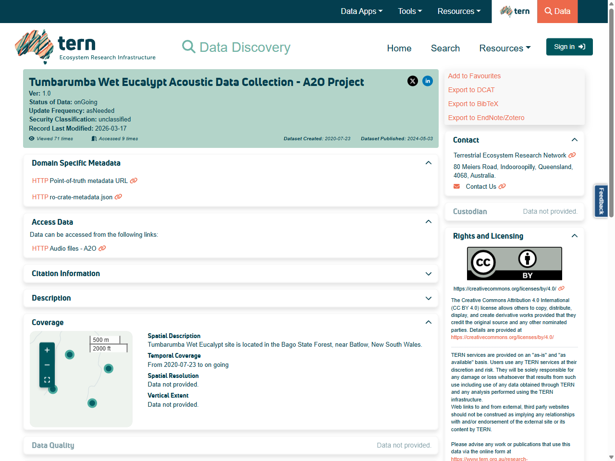Click Export to EndNote/Zotero

point(486,118)
